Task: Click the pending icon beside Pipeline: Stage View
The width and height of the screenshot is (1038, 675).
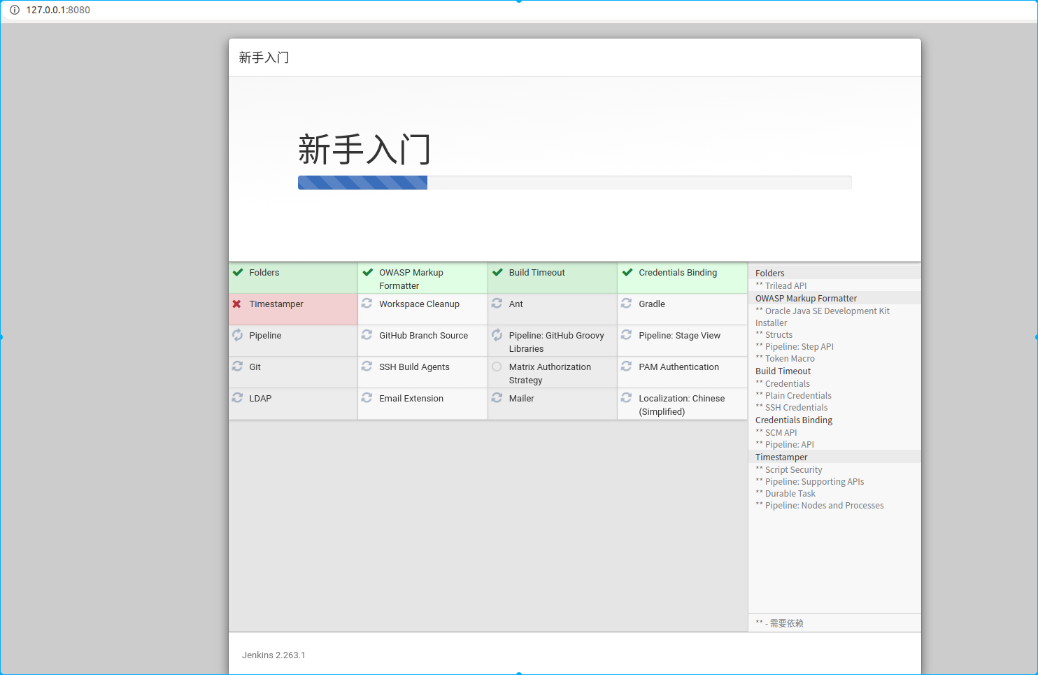Action: (x=627, y=335)
